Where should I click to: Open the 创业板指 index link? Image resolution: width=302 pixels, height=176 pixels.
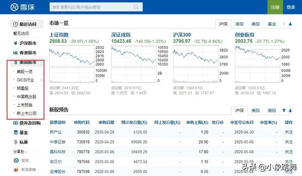click(x=244, y=35)
